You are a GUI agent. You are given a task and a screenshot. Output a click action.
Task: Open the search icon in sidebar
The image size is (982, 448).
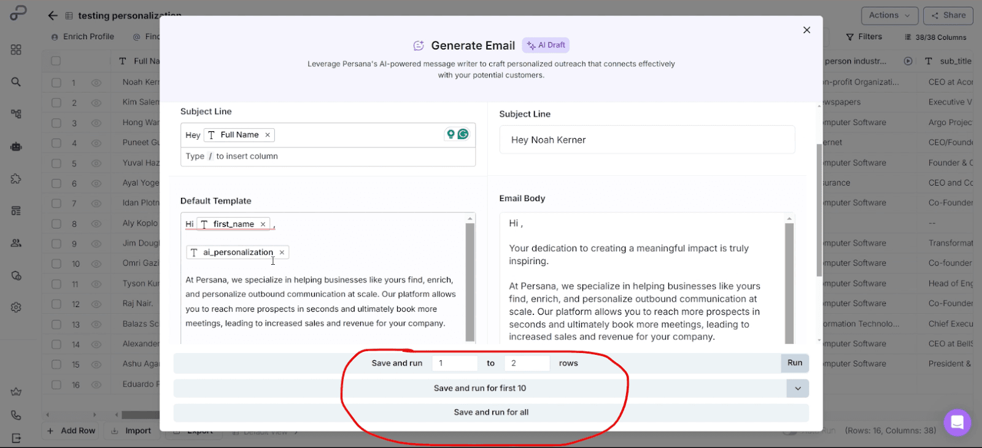(x=16, y=82)
